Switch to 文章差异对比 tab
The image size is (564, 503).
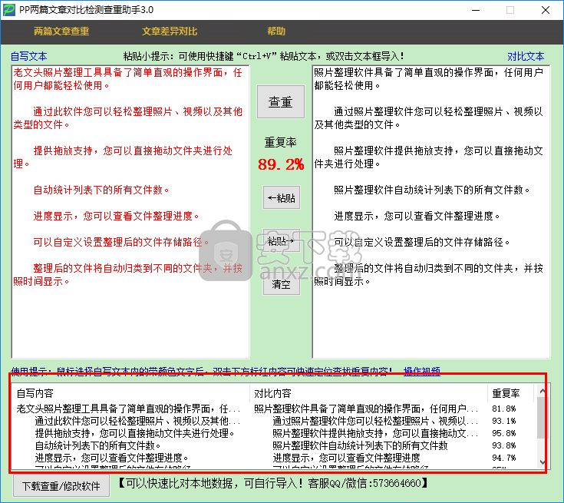click(x=170, y=31)
